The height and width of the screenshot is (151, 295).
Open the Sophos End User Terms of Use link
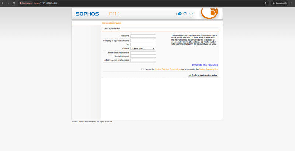click(x=168, y=69)
